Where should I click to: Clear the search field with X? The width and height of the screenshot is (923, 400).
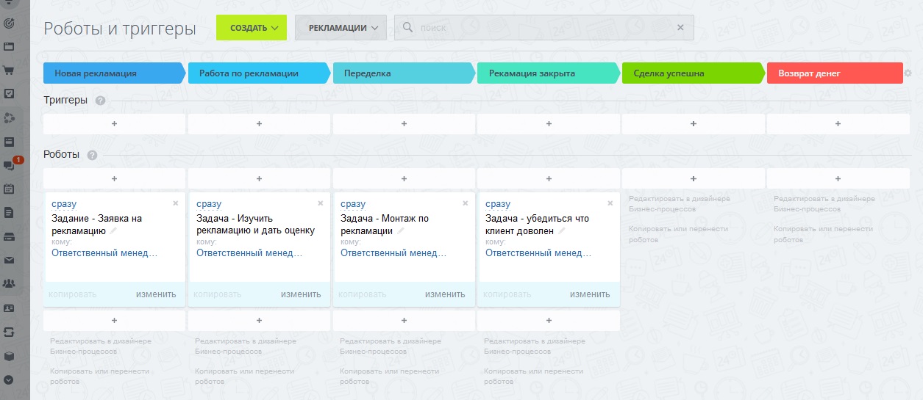(x=680, y=28)
